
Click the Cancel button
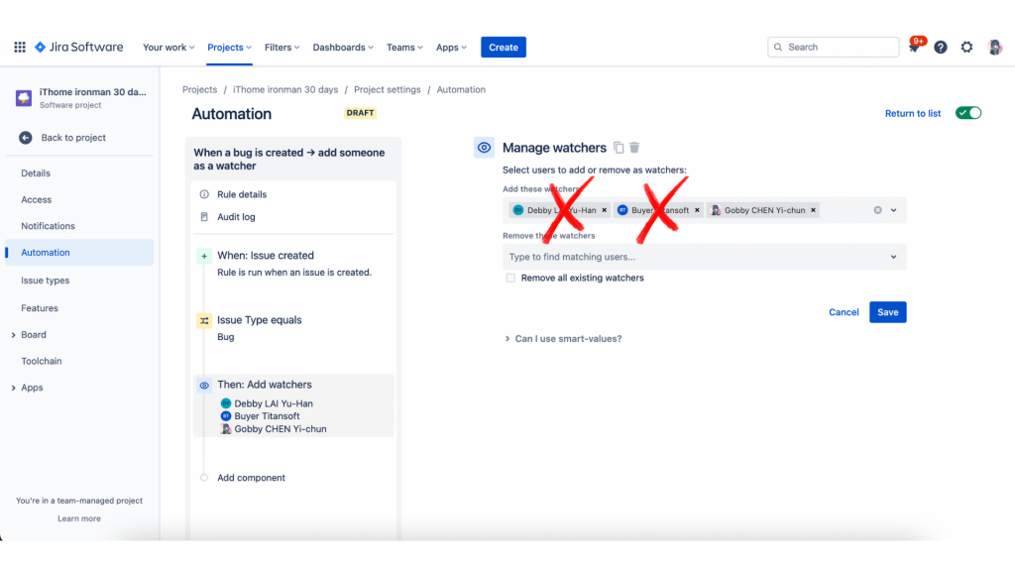[844, 312]
